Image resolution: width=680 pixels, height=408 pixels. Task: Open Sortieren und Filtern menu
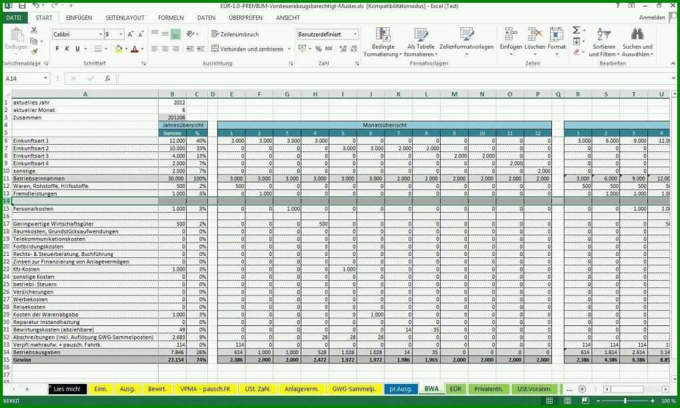(x=604, y=42)
